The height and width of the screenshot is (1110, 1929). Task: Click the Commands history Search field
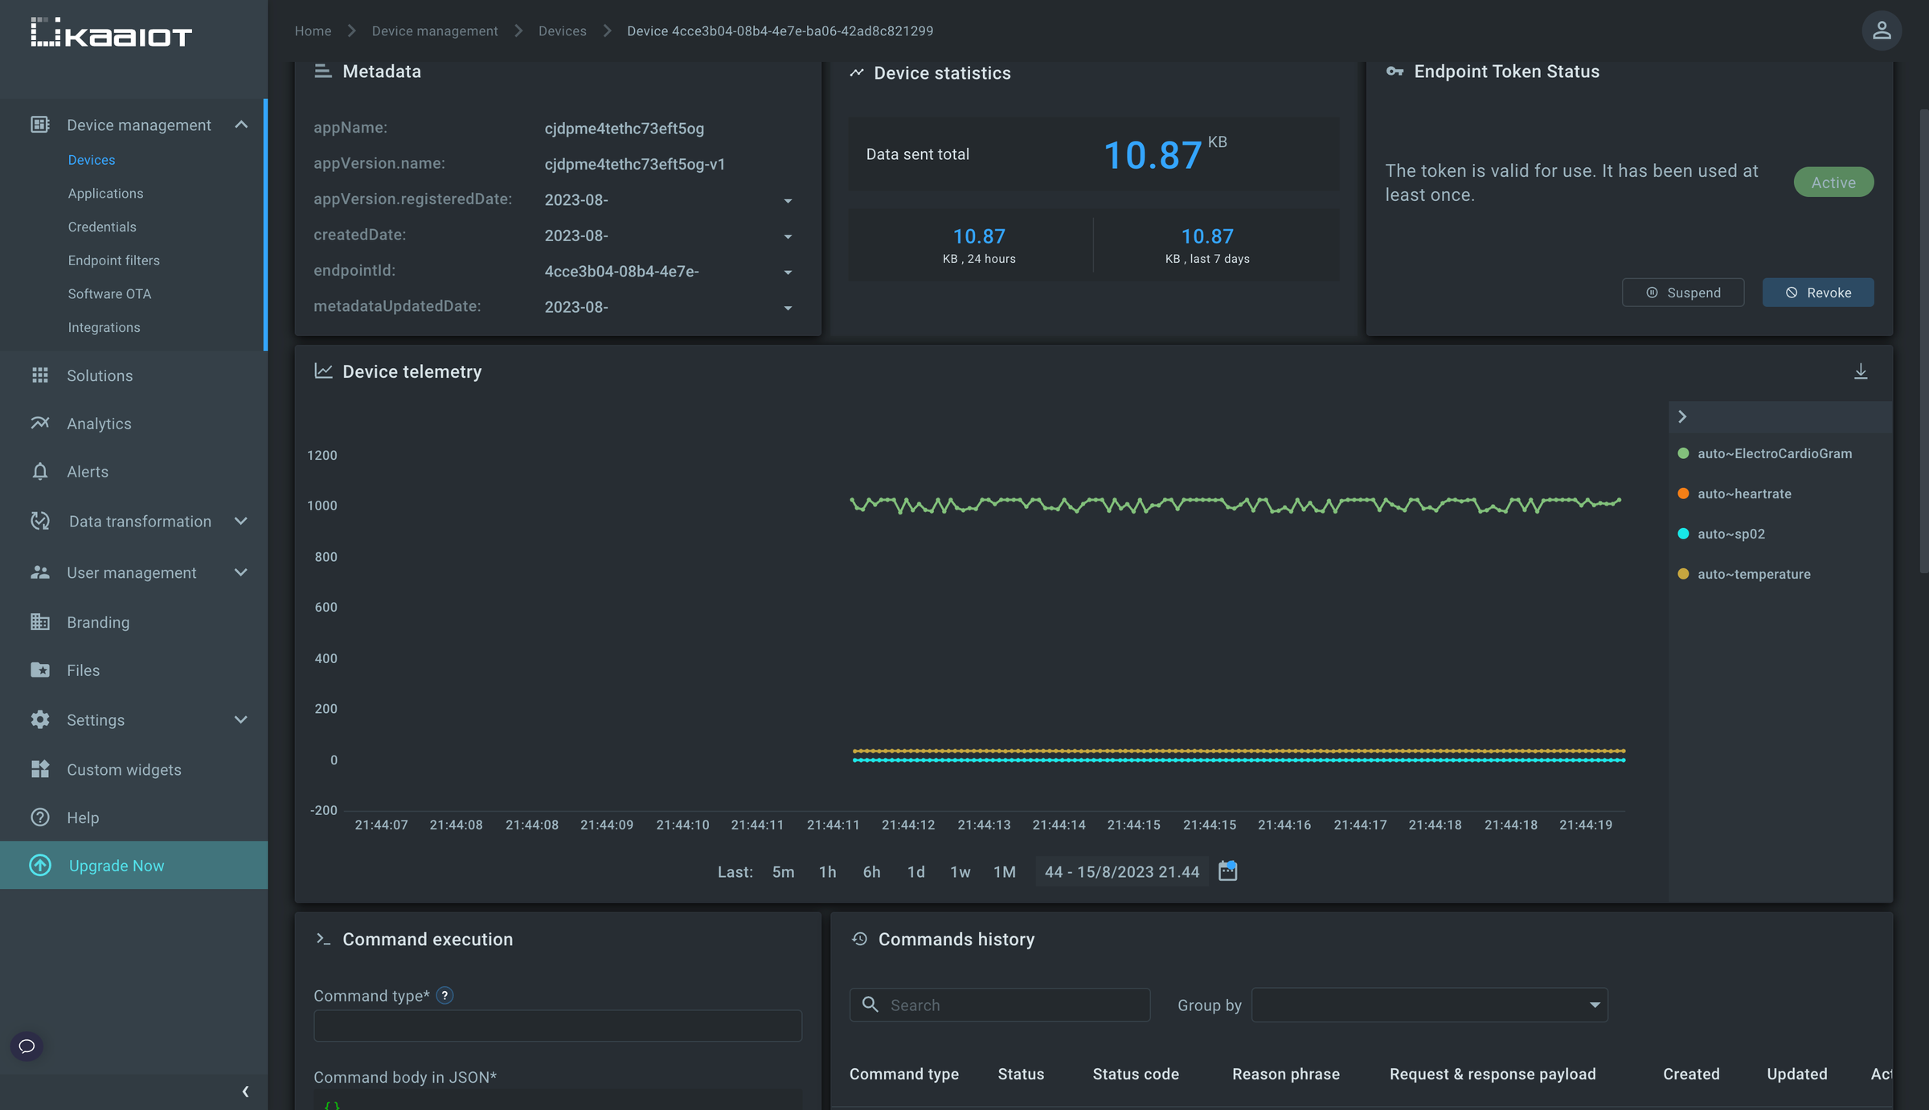click(1000, 1005)
